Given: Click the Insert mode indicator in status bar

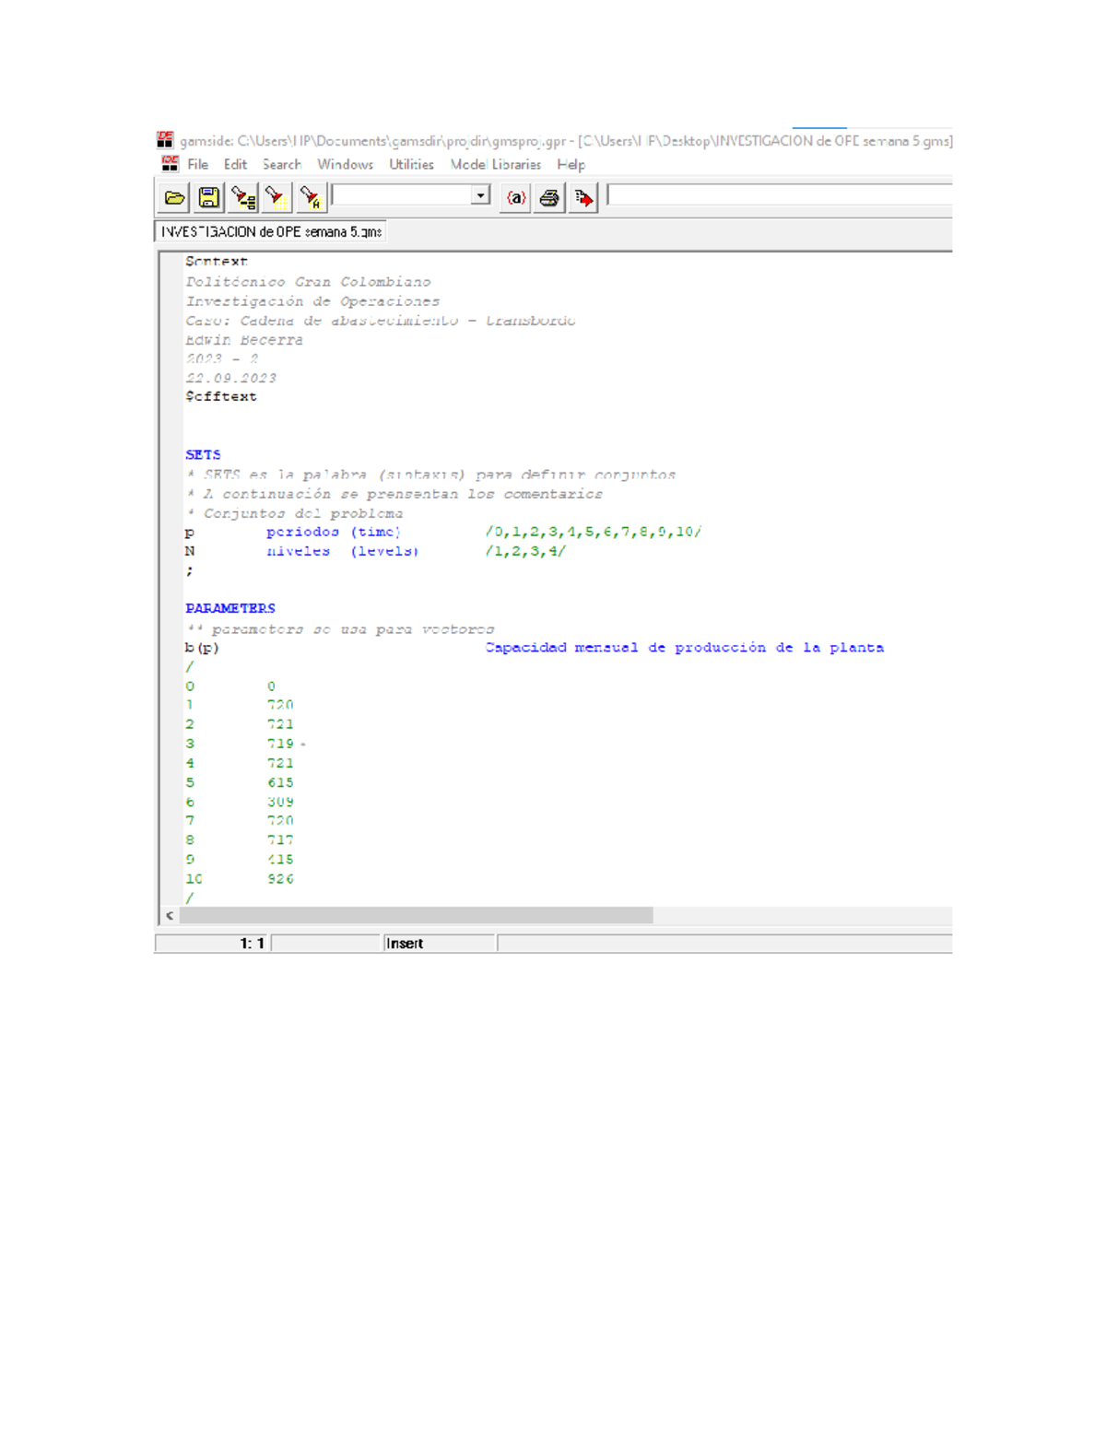Looking at the screenshot, I should pos(405,944).
